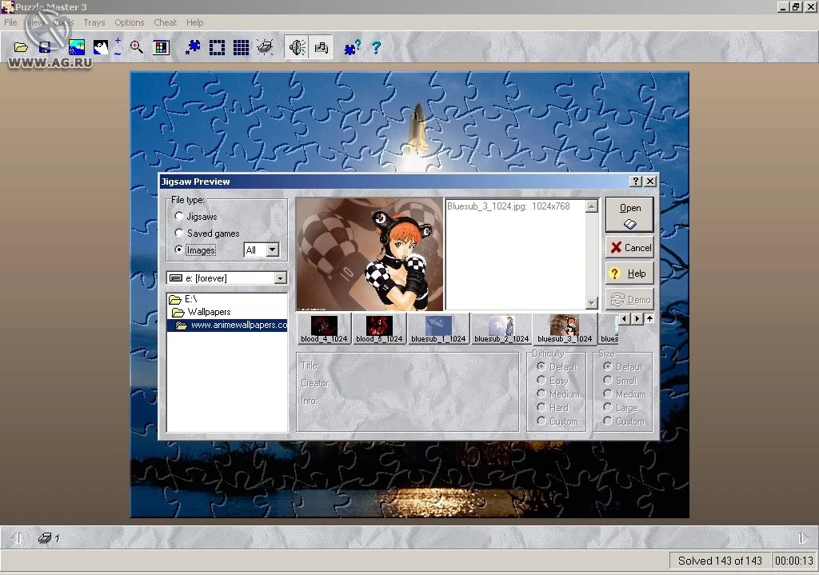Open the Cheat menu

coord(165,22)
